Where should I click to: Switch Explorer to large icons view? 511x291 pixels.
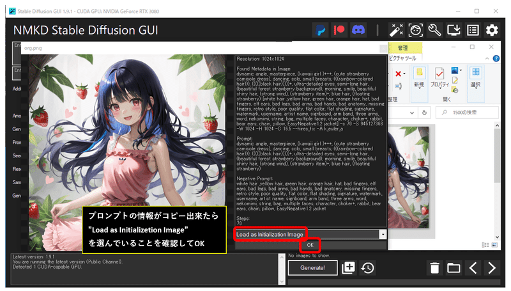point(494,245)
